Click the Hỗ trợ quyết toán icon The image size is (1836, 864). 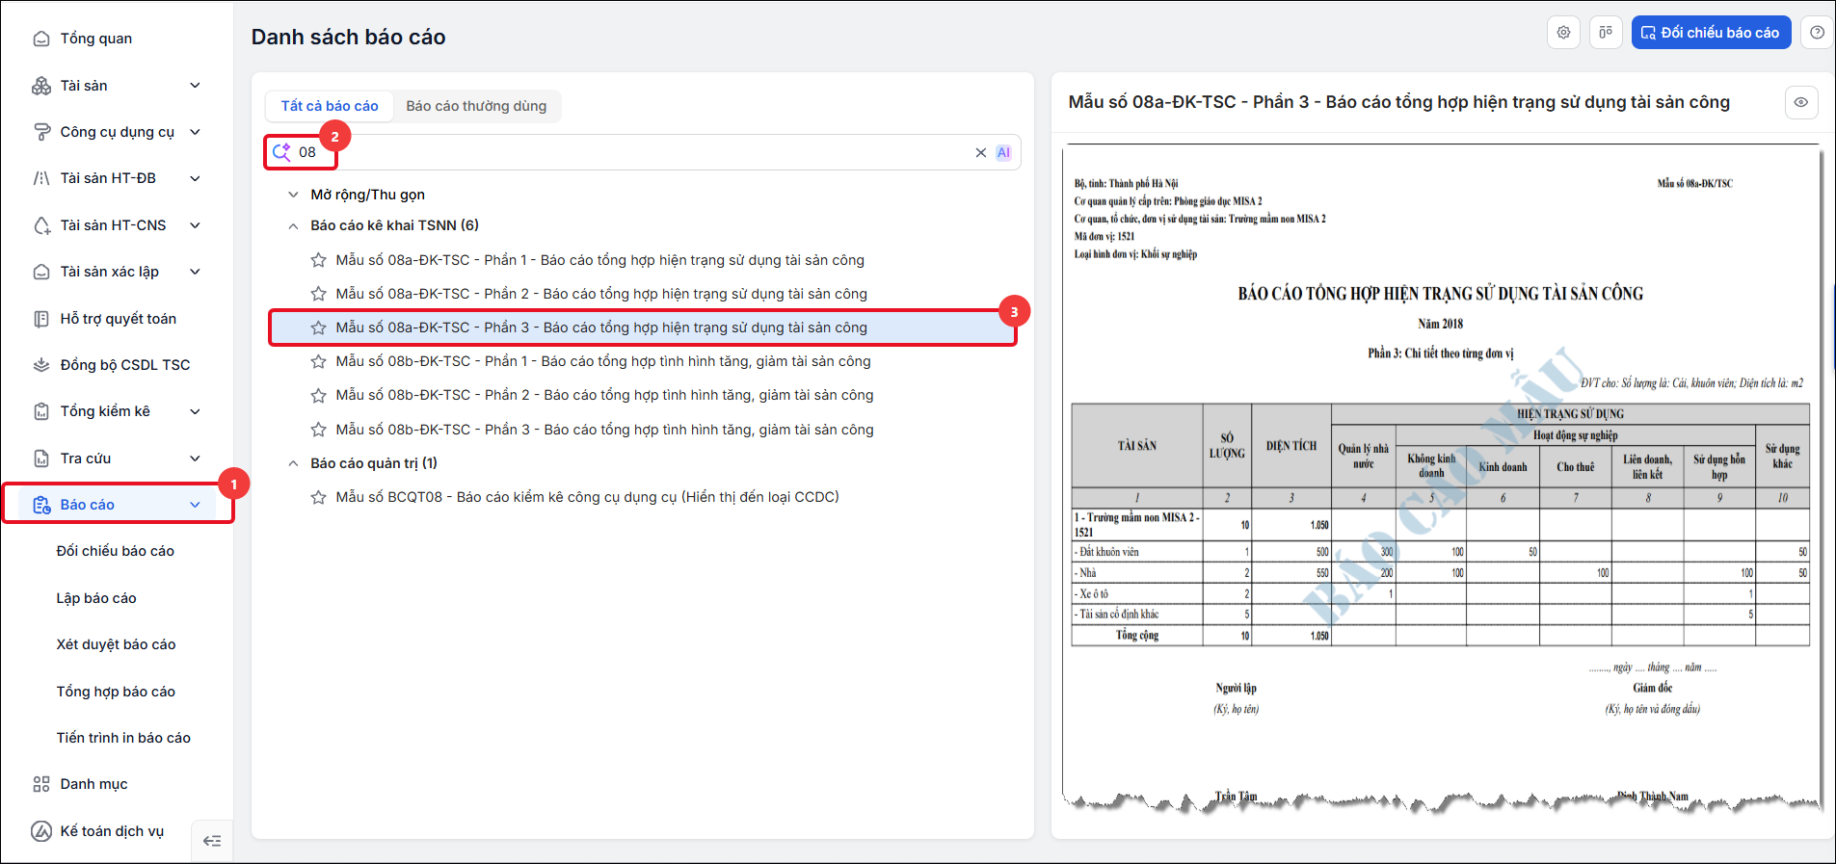[x=41, y=319]
